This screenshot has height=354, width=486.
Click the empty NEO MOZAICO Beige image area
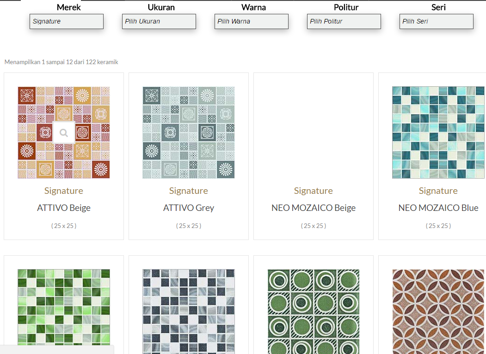pos(314,132)
